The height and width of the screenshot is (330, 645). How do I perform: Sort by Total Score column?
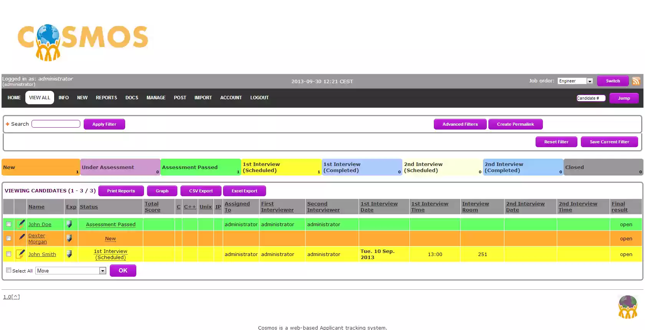[152, 207]
